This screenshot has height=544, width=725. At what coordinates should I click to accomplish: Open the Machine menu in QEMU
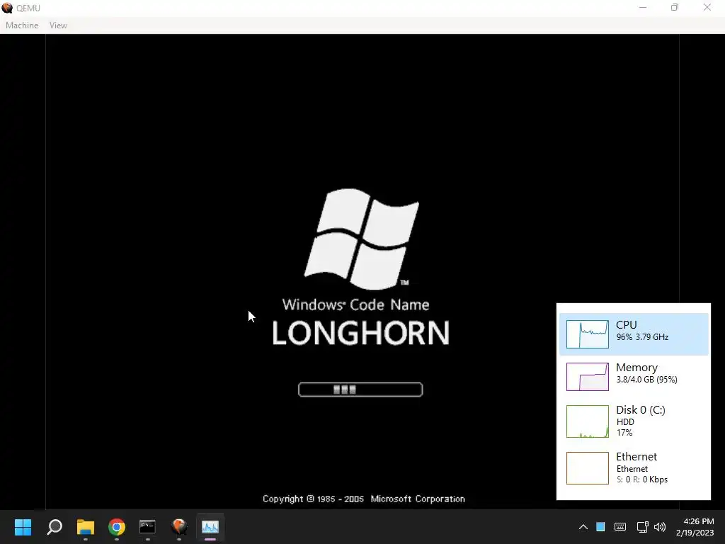22,25
